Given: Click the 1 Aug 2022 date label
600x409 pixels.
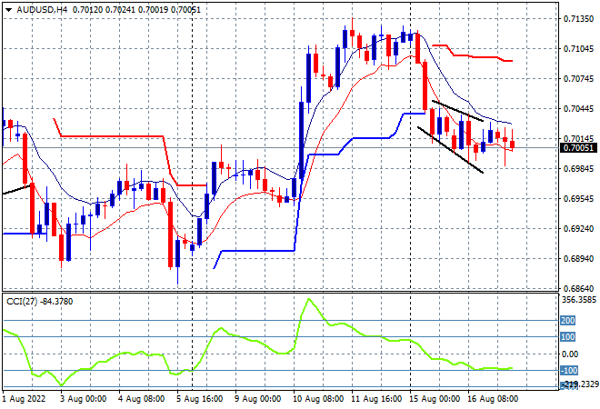Looking at the screenshot, I should pos(25,399).
